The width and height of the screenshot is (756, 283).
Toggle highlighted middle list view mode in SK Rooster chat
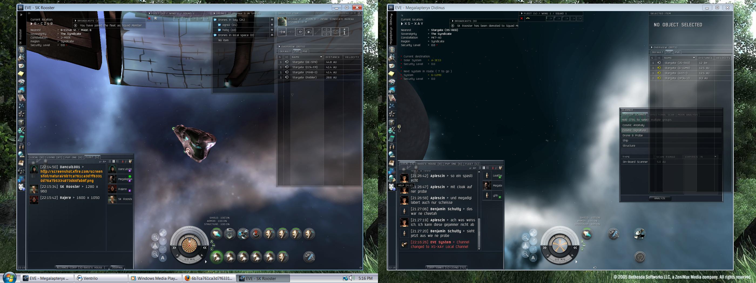tap(114, 161)
